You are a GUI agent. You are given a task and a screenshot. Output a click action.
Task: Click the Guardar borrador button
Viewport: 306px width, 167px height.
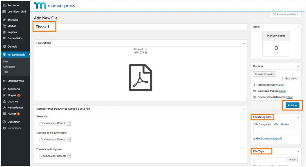point(264,74)
